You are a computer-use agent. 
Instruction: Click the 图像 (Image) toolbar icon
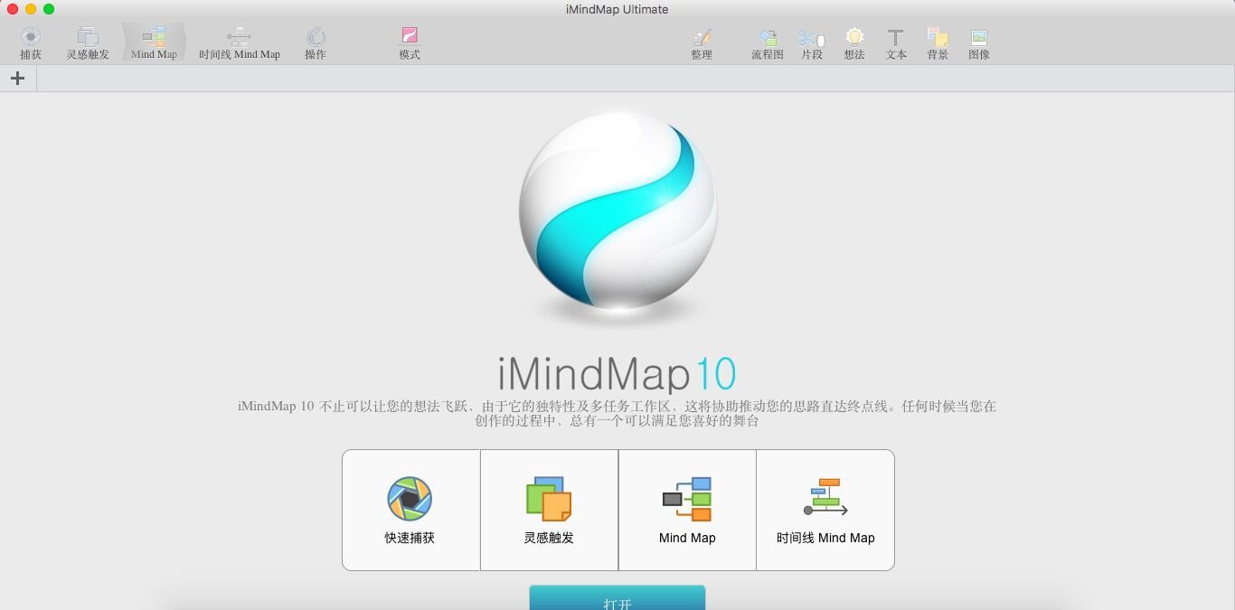978,41
